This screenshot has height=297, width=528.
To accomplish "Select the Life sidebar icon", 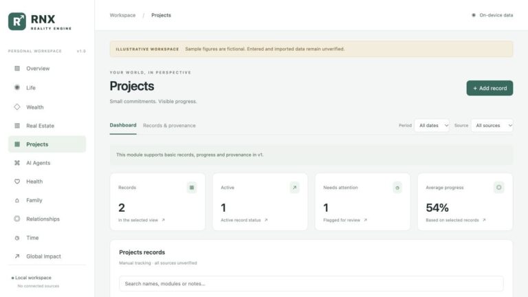I will tap(17, 87).
